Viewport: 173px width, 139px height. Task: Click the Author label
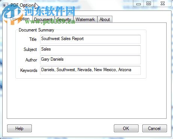[31, 60]
